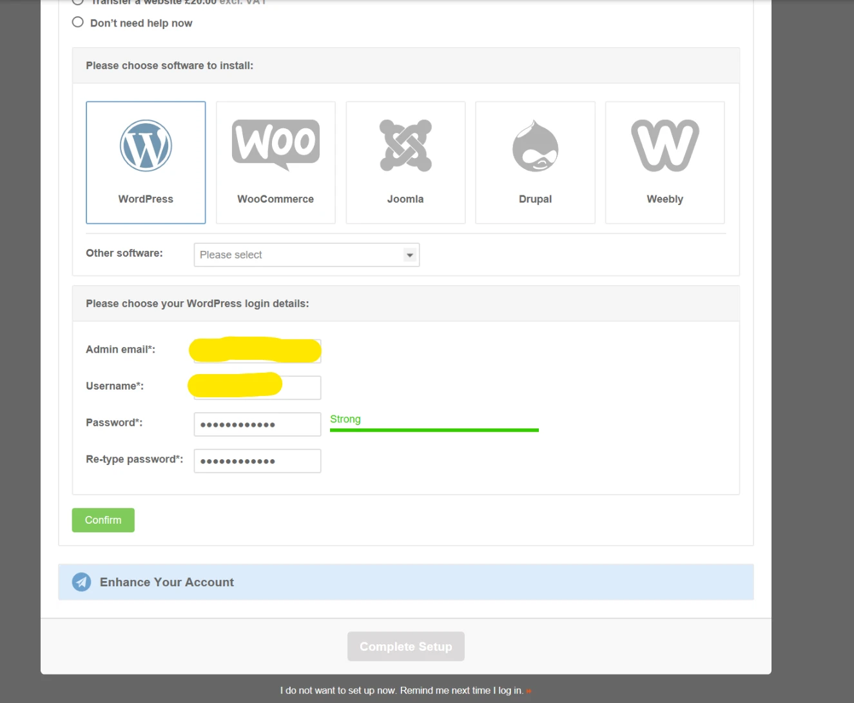This screenshot has width=854, height=703.
Task: Click 'Please choose your WordPress login details:' heading
Action: pyautogui.click(x=197, y=304)
